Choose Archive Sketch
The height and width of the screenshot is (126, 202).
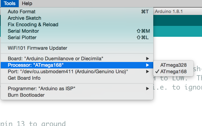point(77,18)
